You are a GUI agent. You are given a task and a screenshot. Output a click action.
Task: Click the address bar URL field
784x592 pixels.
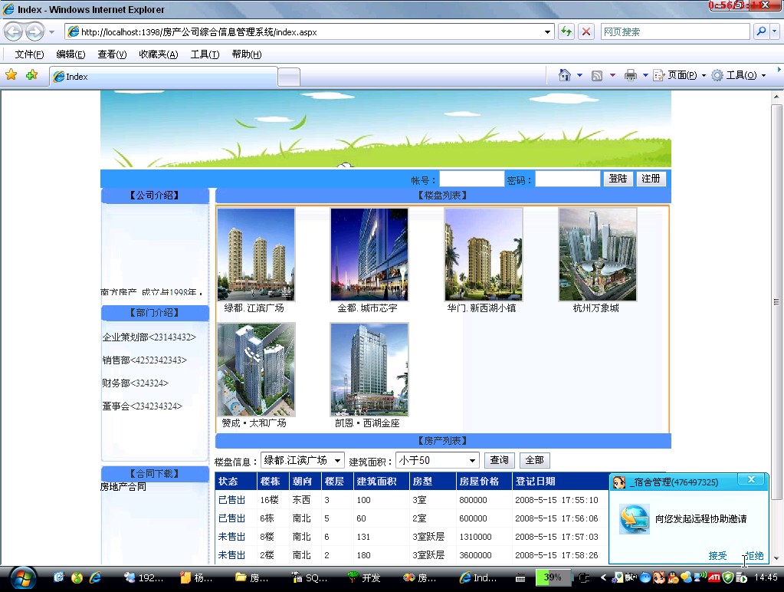point(304,32)
